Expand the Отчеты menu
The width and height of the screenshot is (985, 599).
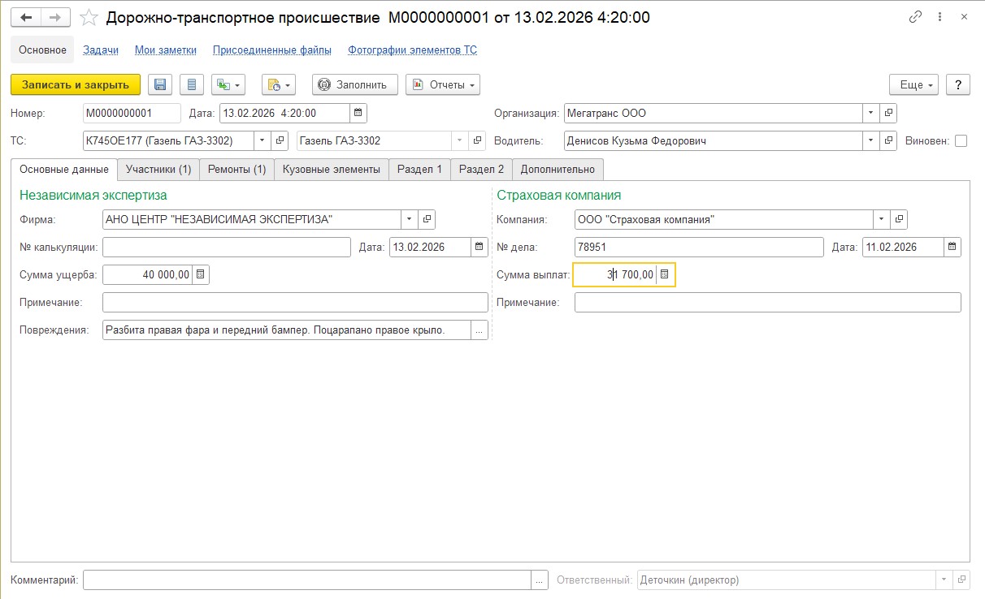click(443, 84)
